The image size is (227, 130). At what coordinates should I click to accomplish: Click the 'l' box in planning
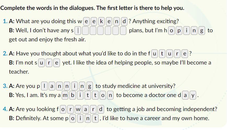coord(45,86)
